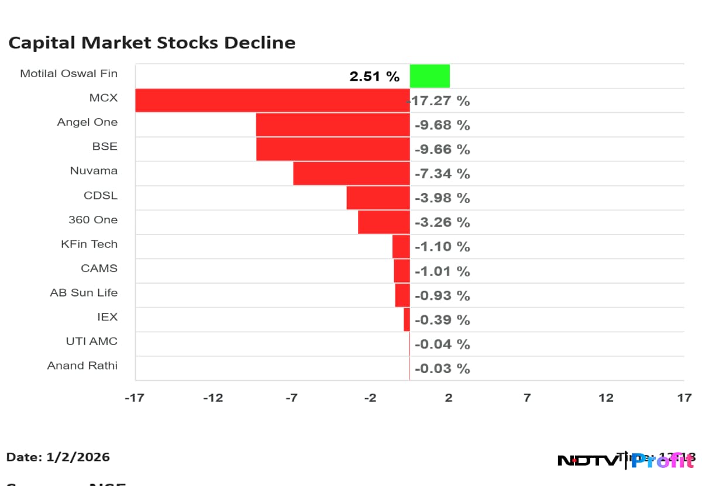The height and width of the screenshot is (486, 702).
Task: Select the long red MCX bar
Action: pos(272,100)
